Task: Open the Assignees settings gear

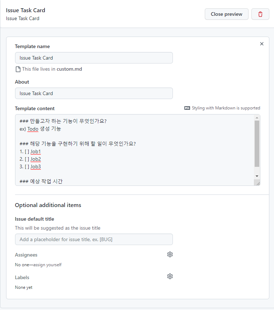Action: pyautogui.click(x=170, y=254)
